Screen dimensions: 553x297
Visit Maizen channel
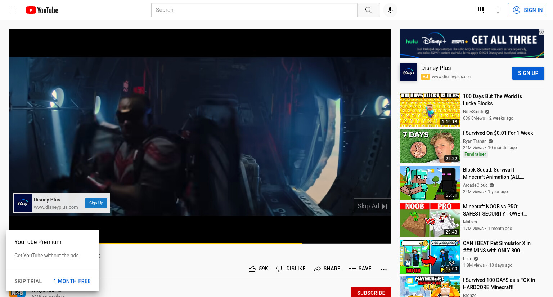tap(470, 222)
